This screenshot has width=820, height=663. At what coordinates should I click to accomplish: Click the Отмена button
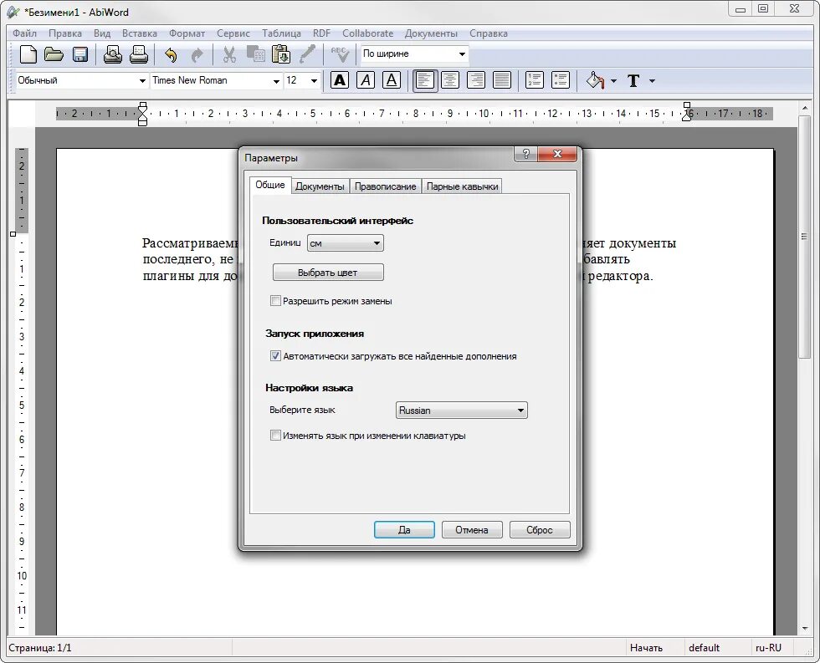click(x=472, y=530)
